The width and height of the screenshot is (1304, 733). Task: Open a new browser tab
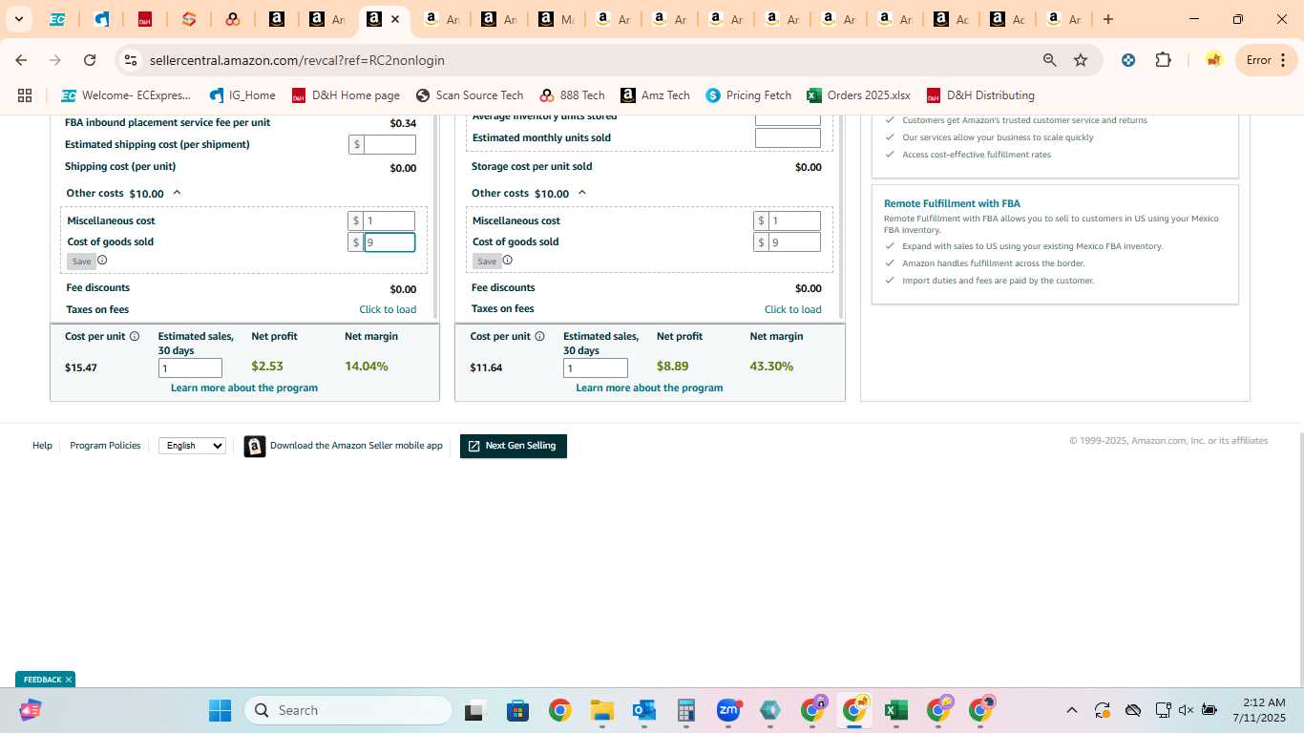click(x=1108, y=19)
